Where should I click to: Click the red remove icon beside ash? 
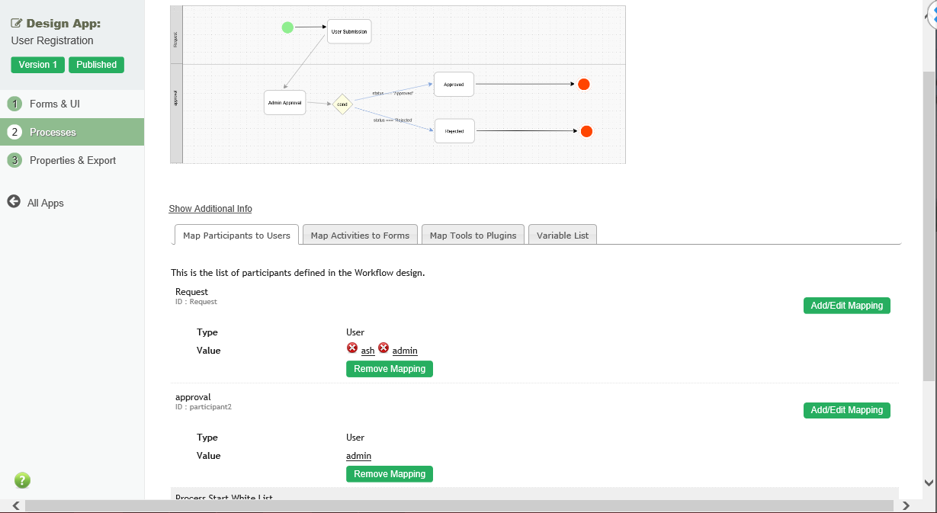[352, 348]
